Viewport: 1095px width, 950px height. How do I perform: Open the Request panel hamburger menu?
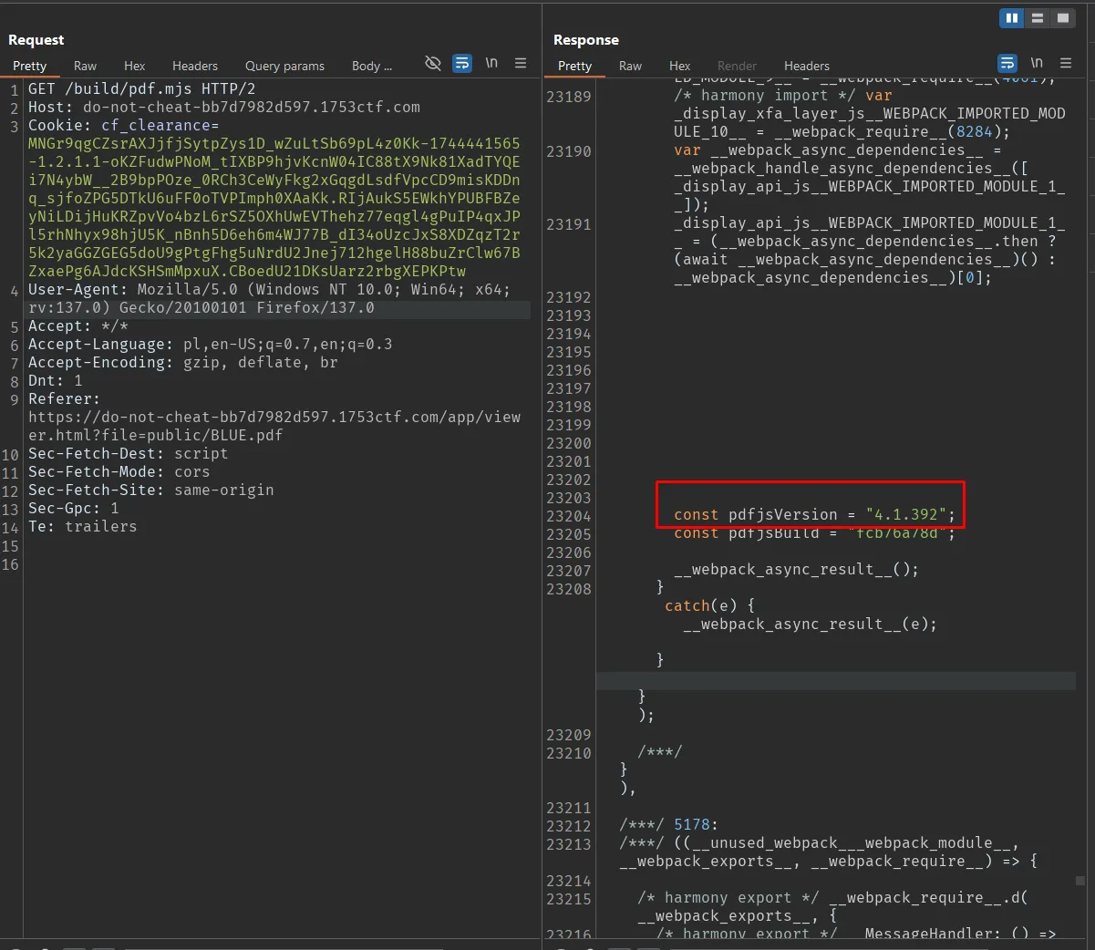coord(521,63)
